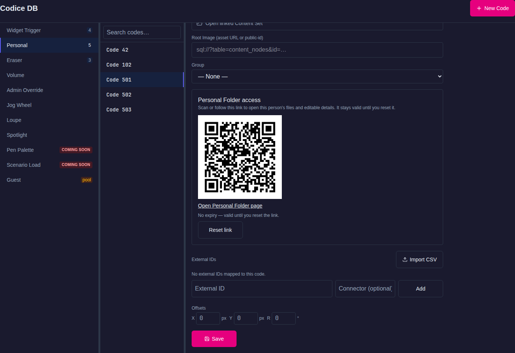Focus the External ID field
Image resolution: width=515 pixels, height=353 pixels.
[262, 289]
